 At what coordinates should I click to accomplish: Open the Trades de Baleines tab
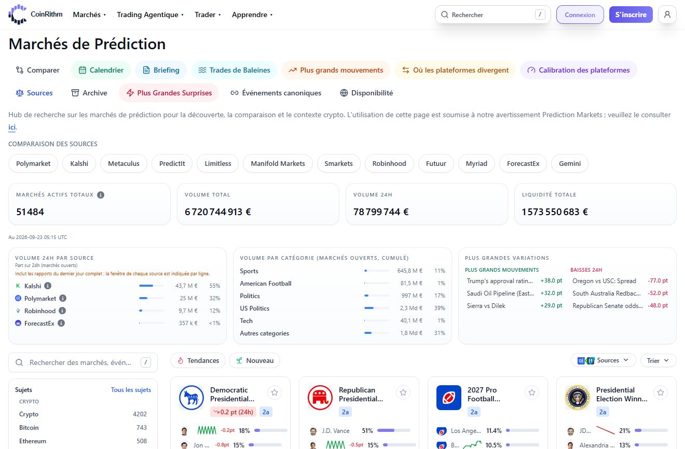pyautogui.click(x=234, y=70)
